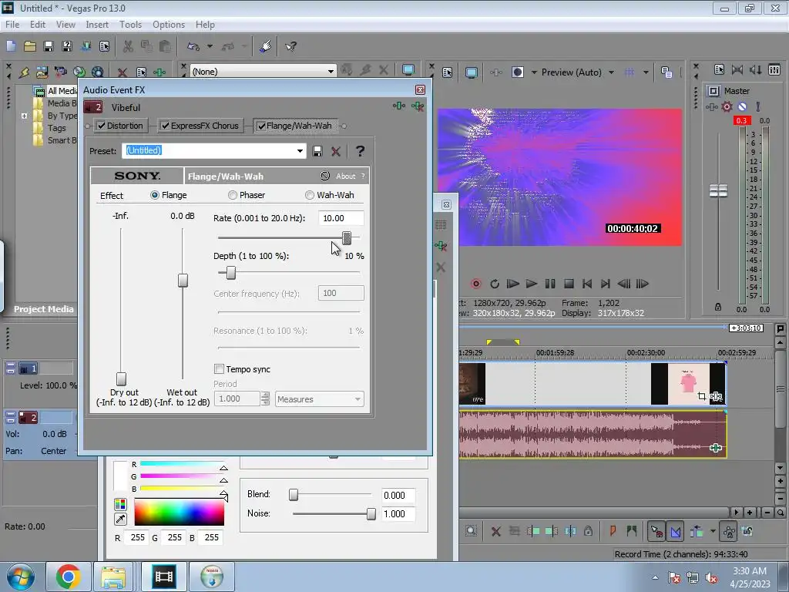Uncheck the Flange/Wah-Wah plug-in checkbox
789x592 pixels.
(x=261, y=126)
